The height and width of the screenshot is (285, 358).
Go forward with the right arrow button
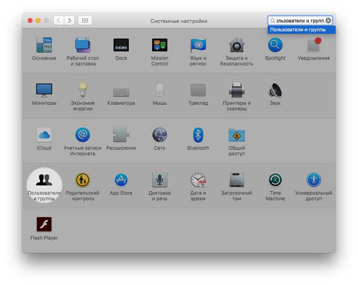[69, 21]
